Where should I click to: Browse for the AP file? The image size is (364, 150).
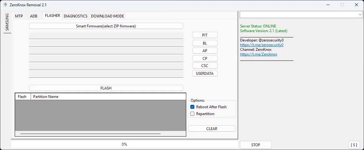point(205,51)
